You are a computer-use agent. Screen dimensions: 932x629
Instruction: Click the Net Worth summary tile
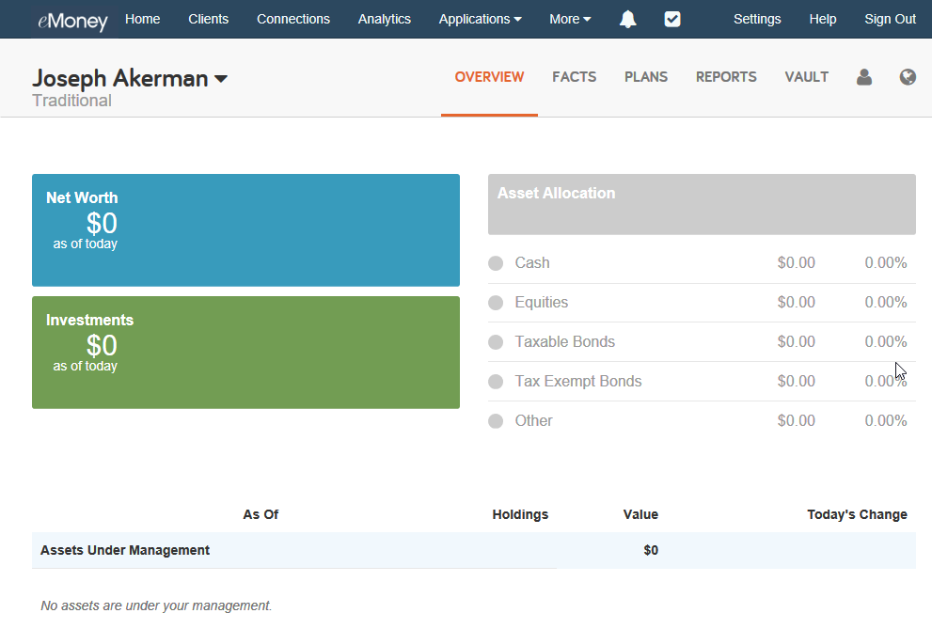pyautogui.click(x=245, y=229)
